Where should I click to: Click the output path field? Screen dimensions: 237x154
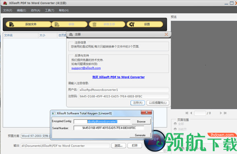[65, 146]
